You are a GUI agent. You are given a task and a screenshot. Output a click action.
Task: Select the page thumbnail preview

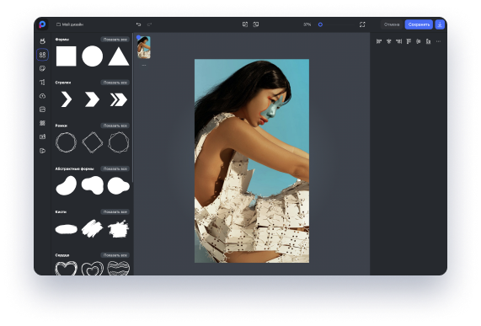click(144, 47)
